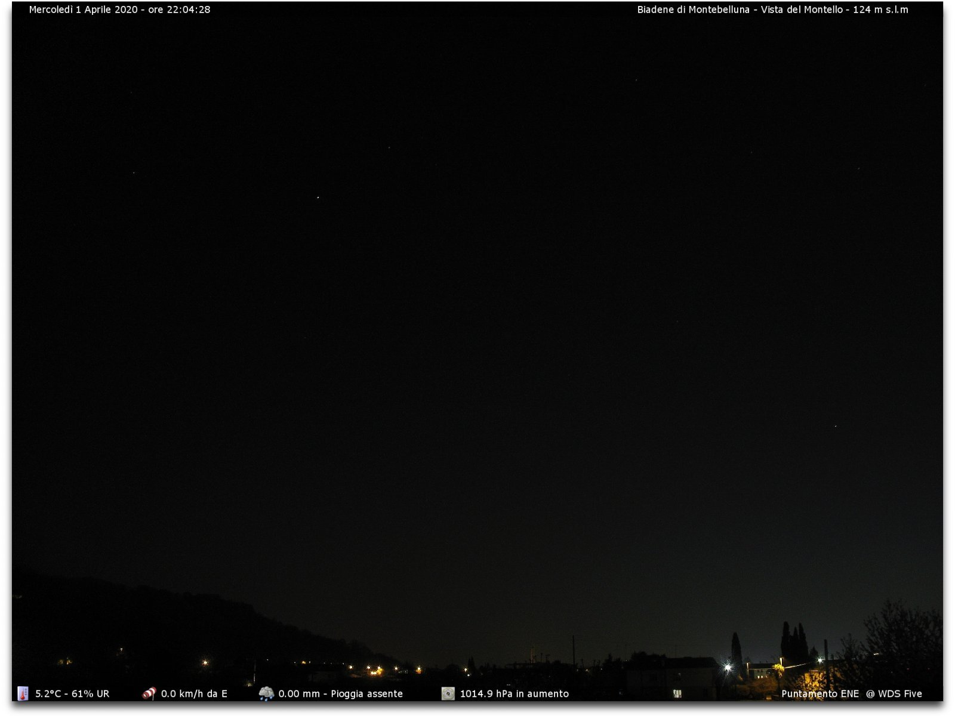The height and width of the screenshot is (716, 955).
Task: Click the small lit window icon near Puntamento
Action: coord(677,693)
